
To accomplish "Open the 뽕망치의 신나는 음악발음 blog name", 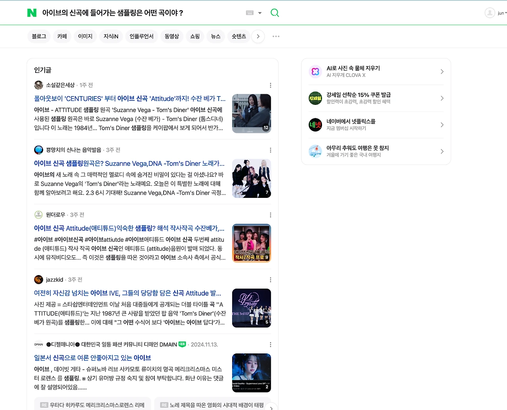I will [x=74, y=150].
